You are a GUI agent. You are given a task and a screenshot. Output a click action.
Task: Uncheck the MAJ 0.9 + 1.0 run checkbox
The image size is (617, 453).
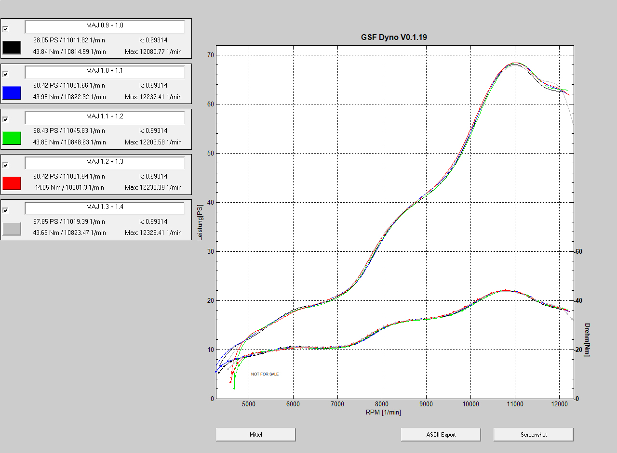click(x=5, y=29)
